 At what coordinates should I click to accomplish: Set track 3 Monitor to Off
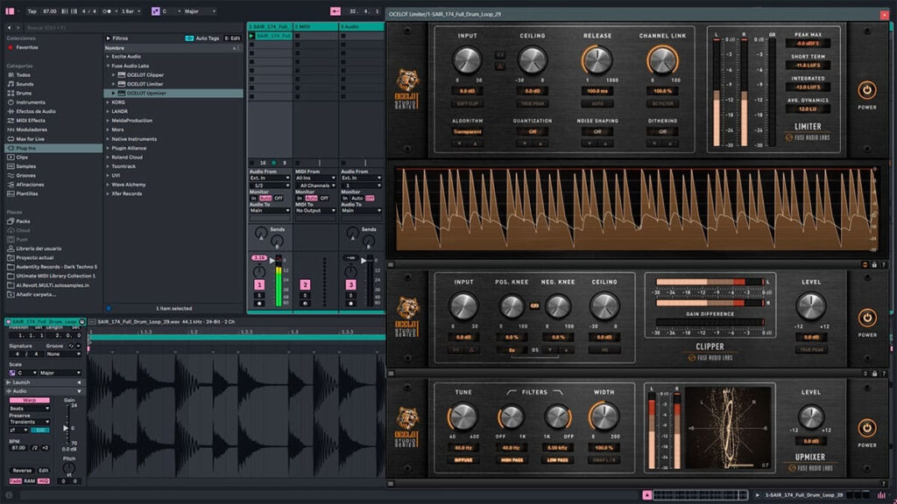370,199
